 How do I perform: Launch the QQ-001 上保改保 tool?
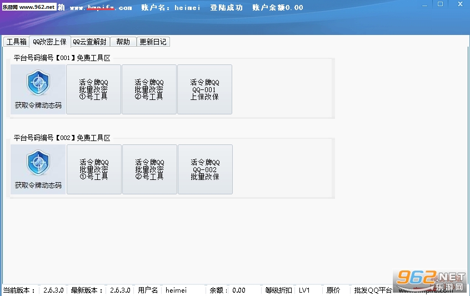pos(204,89)
